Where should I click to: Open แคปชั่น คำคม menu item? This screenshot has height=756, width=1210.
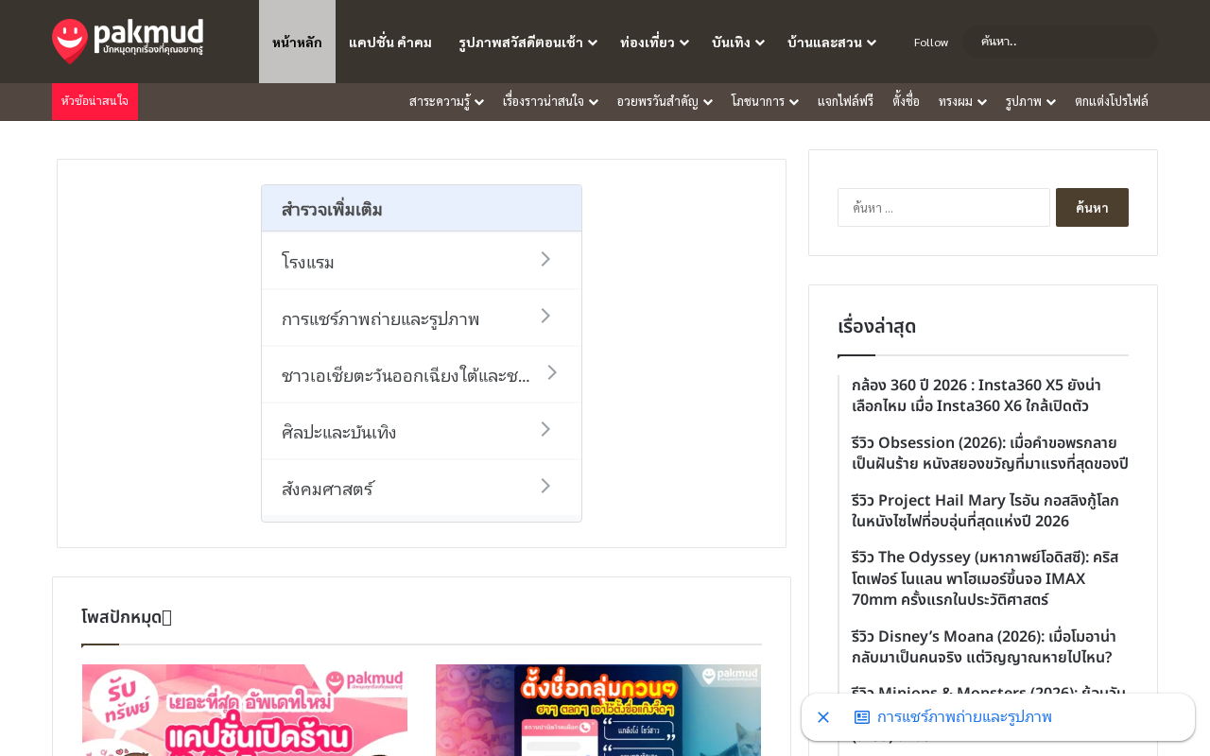point(390,42)
